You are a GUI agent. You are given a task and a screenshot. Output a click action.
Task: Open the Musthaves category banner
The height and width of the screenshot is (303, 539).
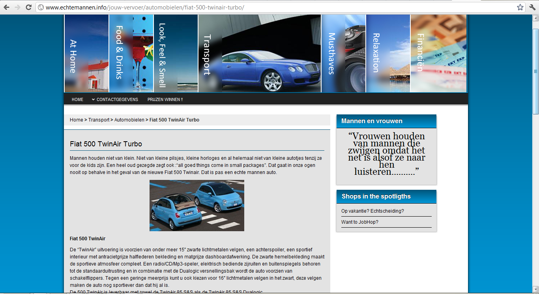(343, 54)
